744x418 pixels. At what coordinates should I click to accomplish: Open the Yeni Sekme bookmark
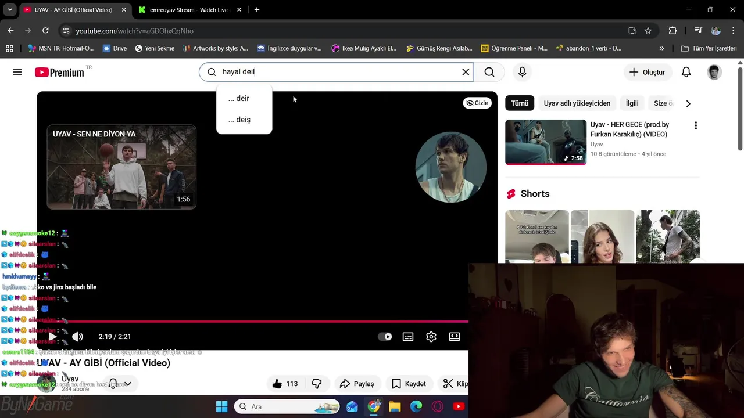(155, 48)
